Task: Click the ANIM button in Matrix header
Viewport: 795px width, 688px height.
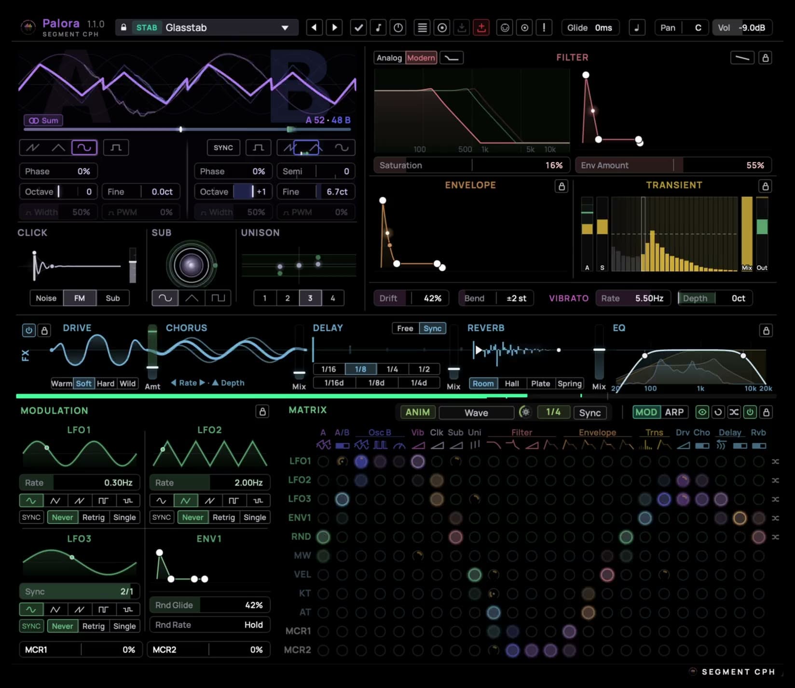Action: (x=418, y=412)
